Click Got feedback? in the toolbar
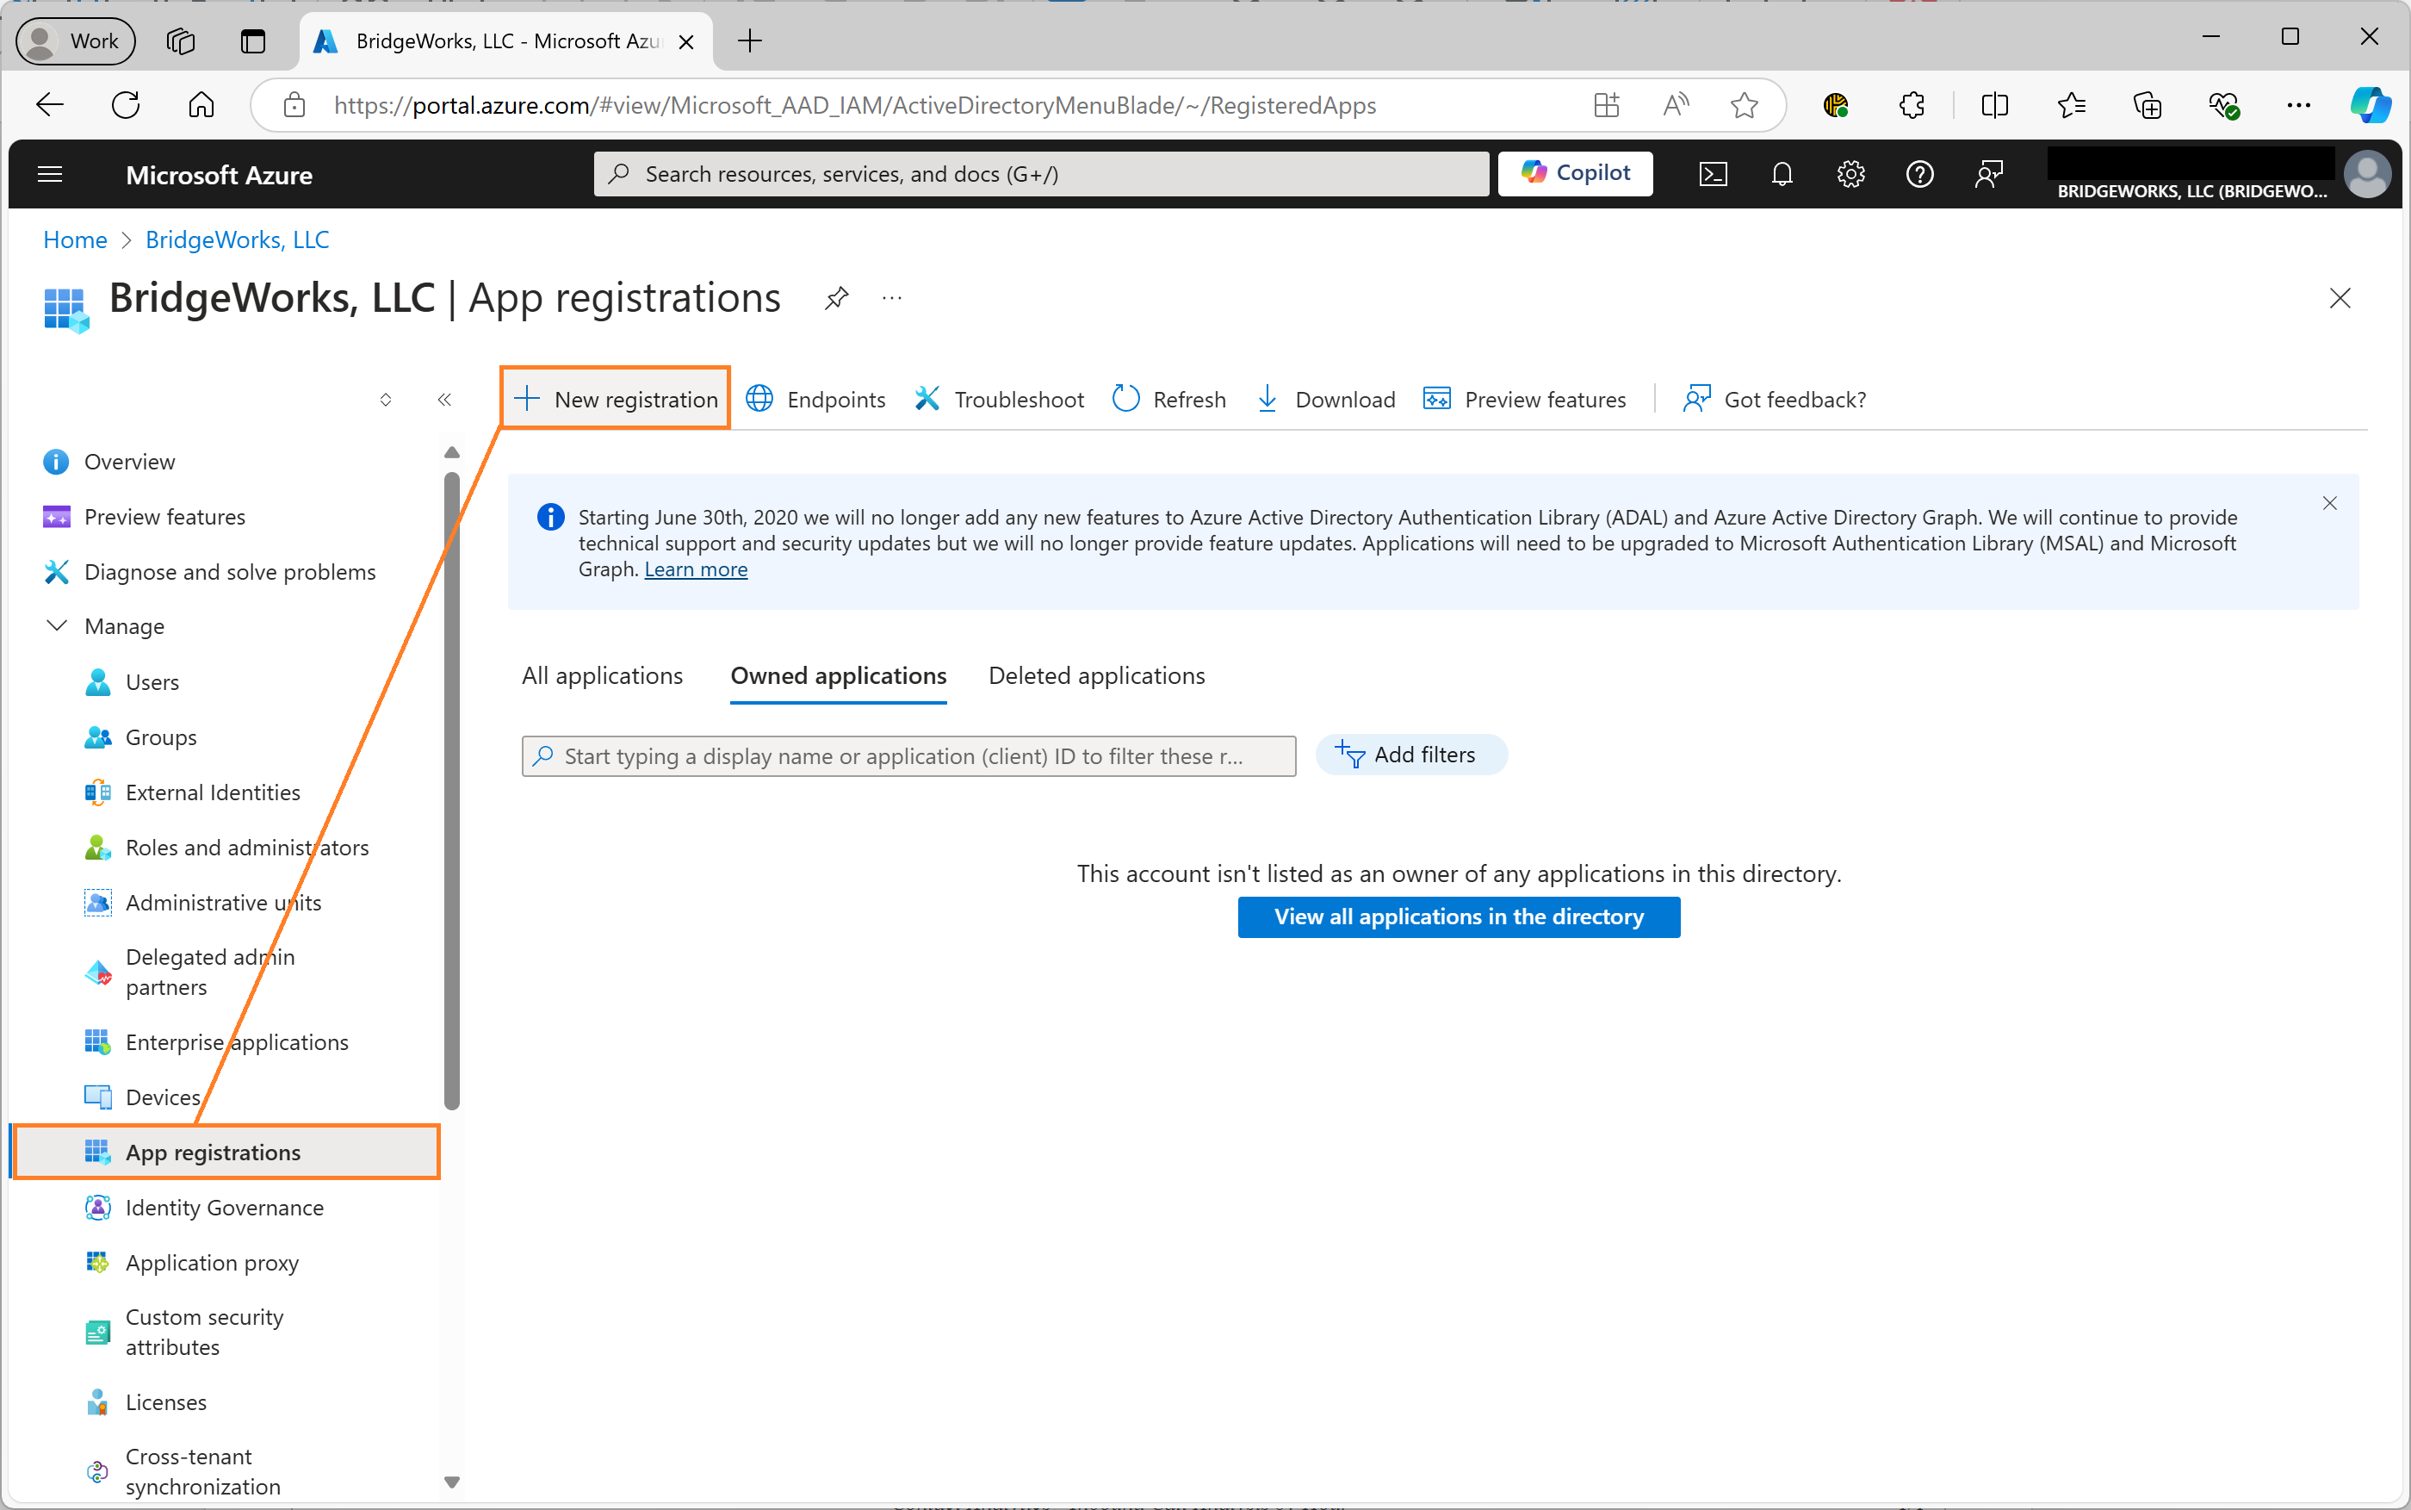Screen dimensions: 2411x1510 (1774, 400)
